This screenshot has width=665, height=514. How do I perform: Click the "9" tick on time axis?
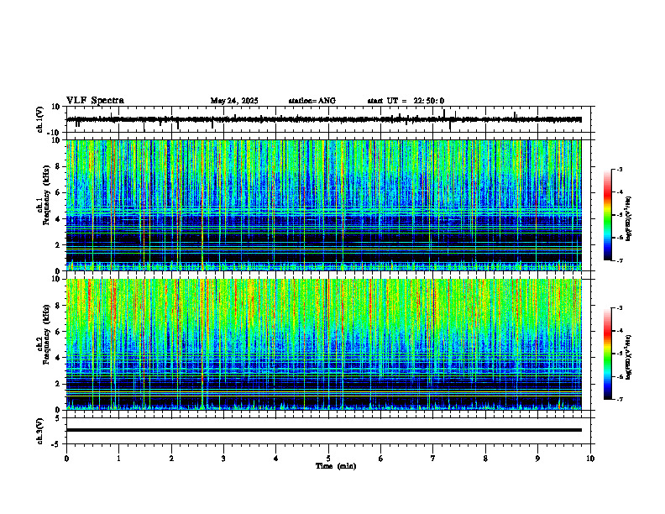537,459
